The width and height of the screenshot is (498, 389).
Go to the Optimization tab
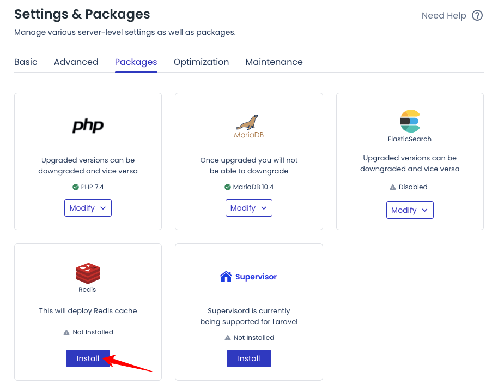[201, 62]
